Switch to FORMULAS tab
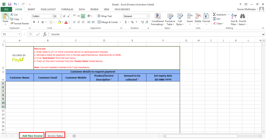Screen dimensions: 268x140 67,9
